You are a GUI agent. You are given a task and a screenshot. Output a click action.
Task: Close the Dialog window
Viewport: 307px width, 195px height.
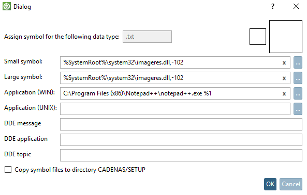pyautogui.click(x=296, y=6)
